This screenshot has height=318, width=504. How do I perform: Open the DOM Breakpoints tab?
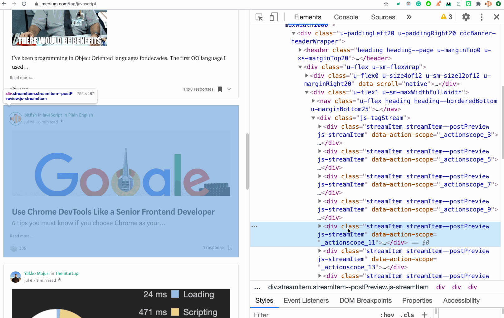[x=365, y=301]
